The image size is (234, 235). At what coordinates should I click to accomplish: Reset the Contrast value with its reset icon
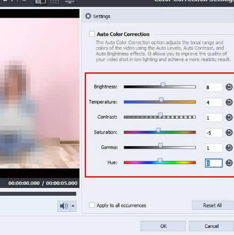(229, 117)
